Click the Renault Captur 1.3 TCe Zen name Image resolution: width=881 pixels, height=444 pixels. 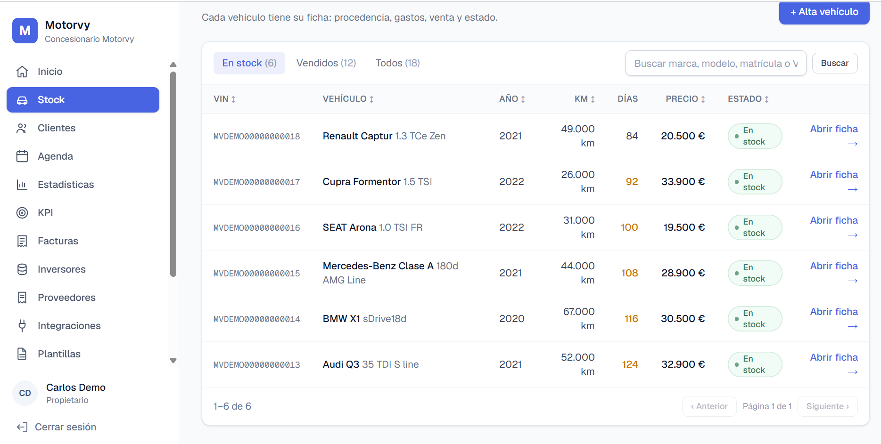tap(384, 136)
